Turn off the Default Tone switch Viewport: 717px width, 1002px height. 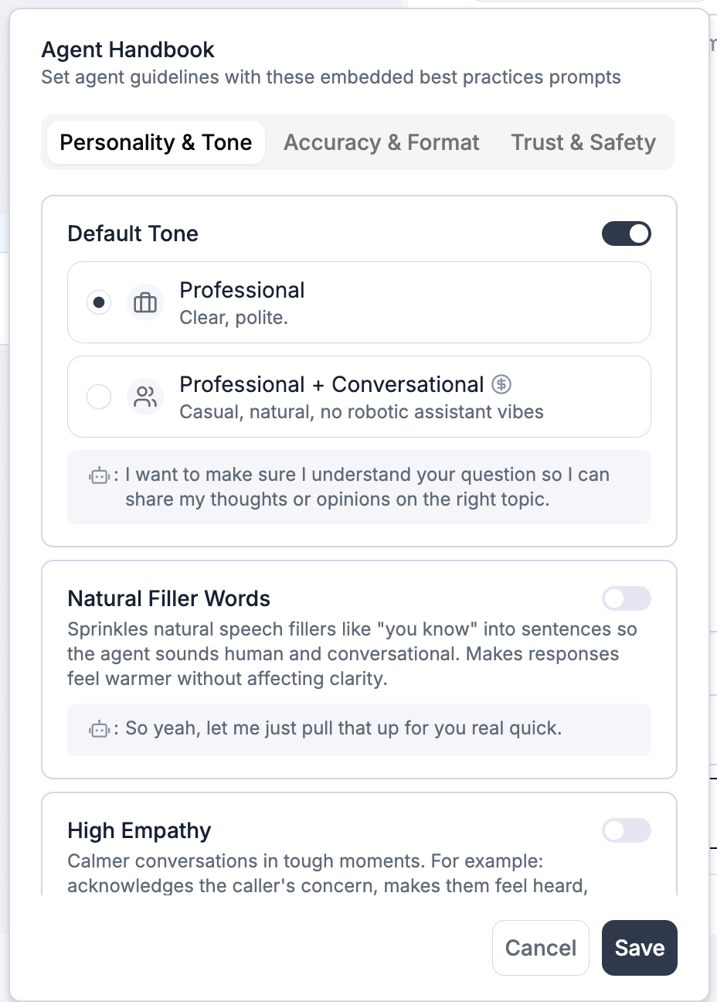tap(627, 233)
